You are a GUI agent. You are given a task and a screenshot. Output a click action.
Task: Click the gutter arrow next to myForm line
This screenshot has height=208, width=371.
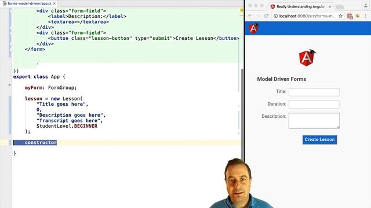point(10,85)
